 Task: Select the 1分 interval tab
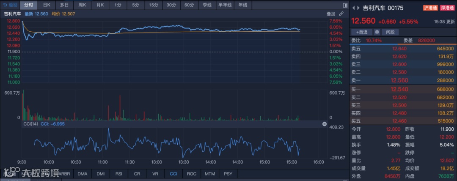point(118,5)
